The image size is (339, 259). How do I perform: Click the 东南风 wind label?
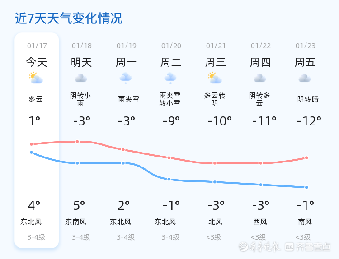75,222
